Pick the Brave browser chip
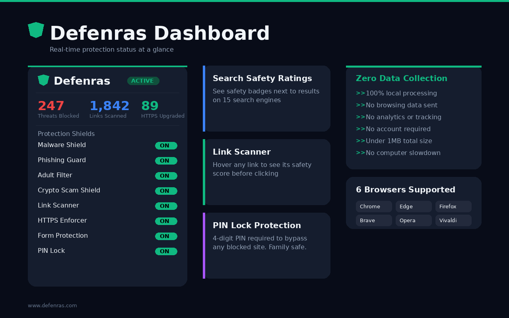This screenshot has height=318, width=509. pos(374,221)
